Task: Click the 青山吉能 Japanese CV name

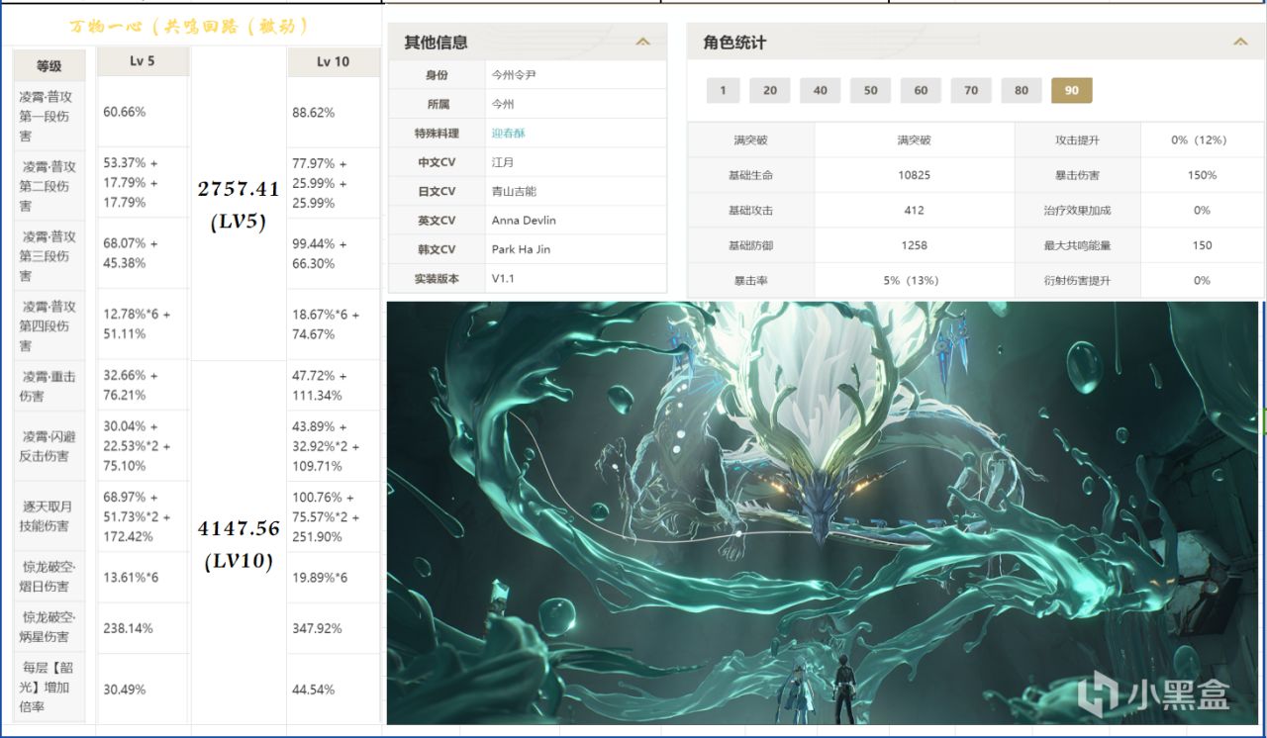Action: 514,191
